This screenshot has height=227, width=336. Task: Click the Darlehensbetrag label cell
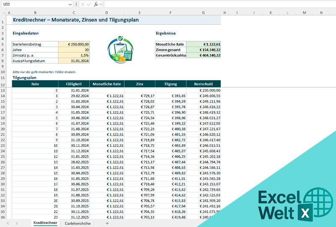click(35, 44)
